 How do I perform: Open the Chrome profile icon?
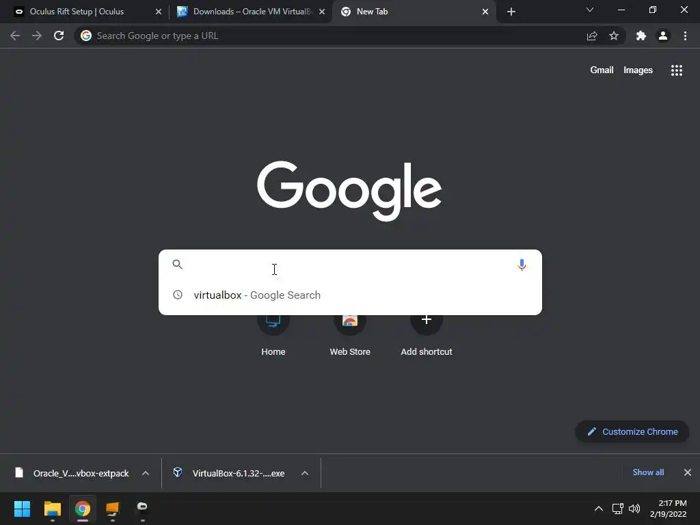(x=663, y=36)
